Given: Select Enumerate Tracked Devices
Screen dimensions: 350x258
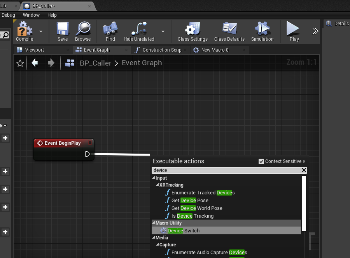Looking at the screenshot, I should coord(203,192).
